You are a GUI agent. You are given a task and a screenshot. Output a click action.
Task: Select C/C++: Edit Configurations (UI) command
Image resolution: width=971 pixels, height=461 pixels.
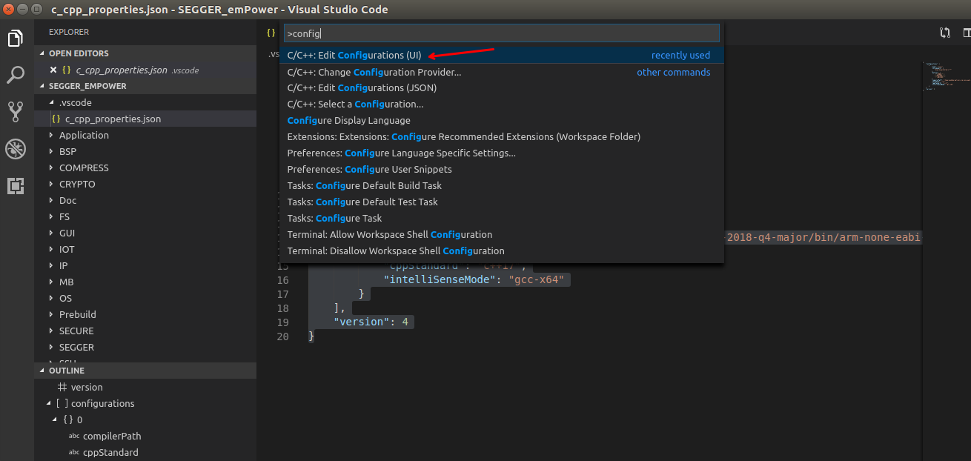tap(354, 56)
